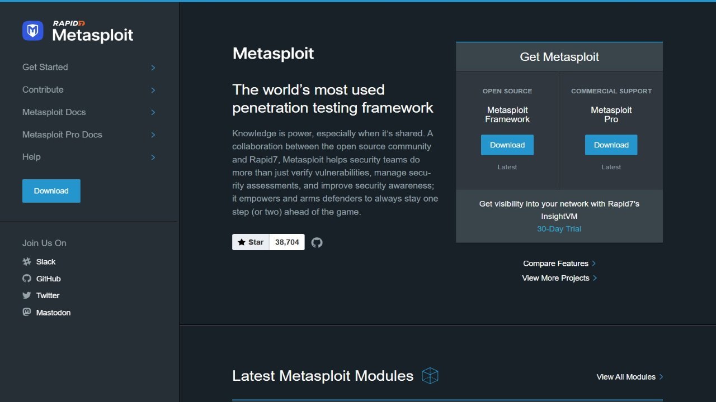Click the Metasploit Pro title text

coord(611,114)
